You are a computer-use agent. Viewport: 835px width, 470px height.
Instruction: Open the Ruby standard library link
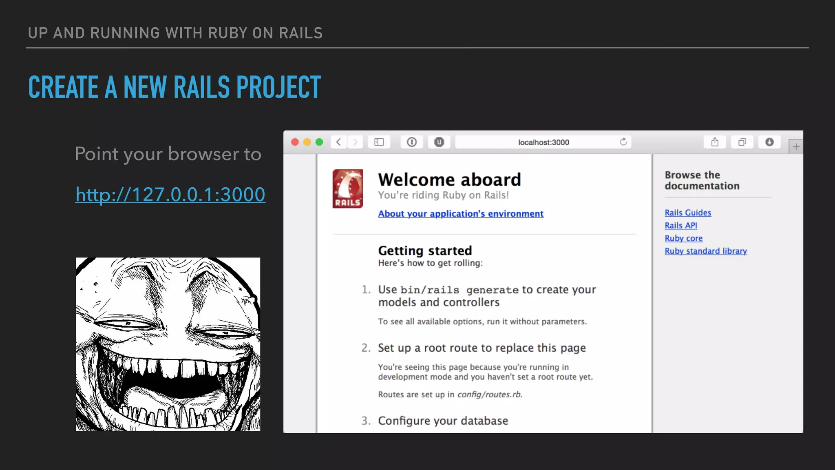point(706,251)
